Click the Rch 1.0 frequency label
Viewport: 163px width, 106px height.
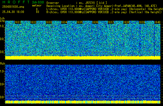2,71
